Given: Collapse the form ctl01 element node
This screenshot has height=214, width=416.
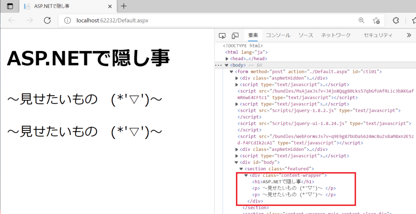Looking at the screenshot, I should point(232,72).
